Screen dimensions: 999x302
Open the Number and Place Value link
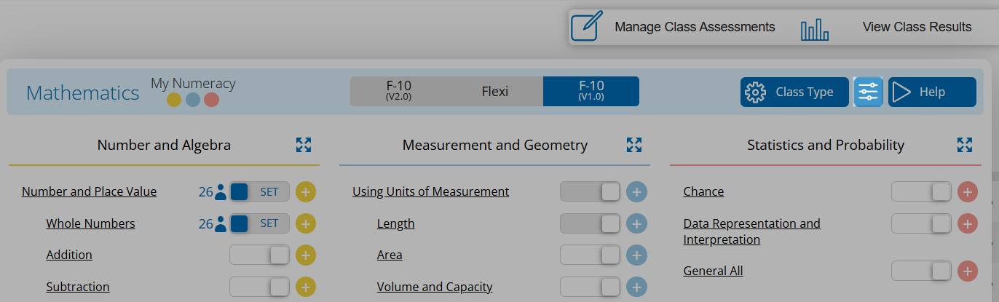pos(89,192)
